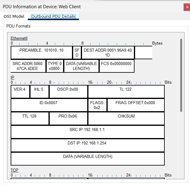Viewport: 190px width, 186px height.
Task: Click the Bytes label on Ethernet ruler
Action: [x=157, y=43]
